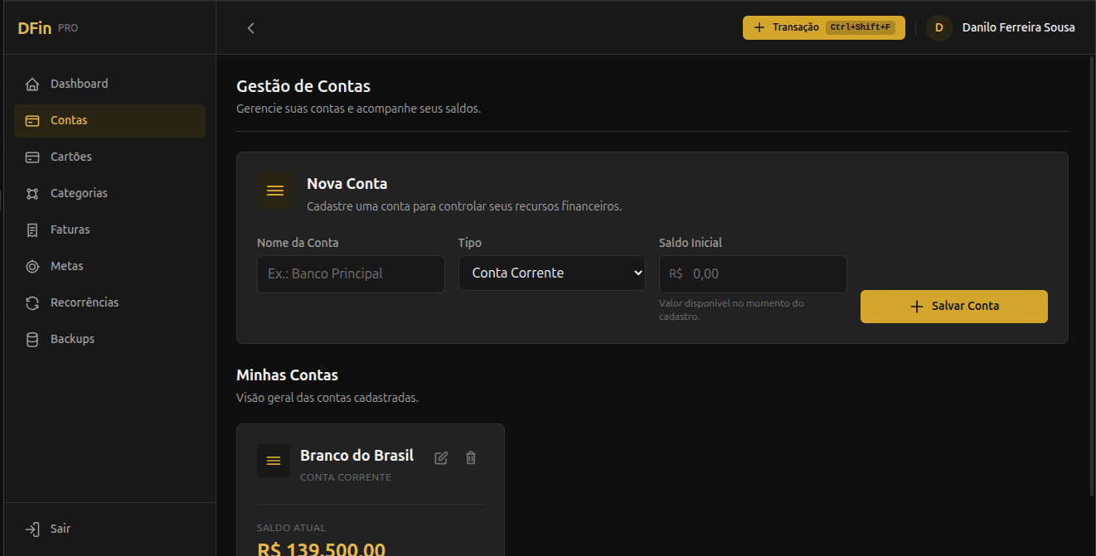Image resolution: width=1096 pixels, height=556 pixels.
Task: Click the Faturas receipt icon
Action: point(32,230)
